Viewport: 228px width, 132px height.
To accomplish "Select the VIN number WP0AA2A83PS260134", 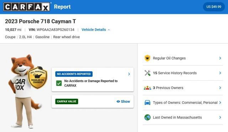I will (x=56, y=30).
